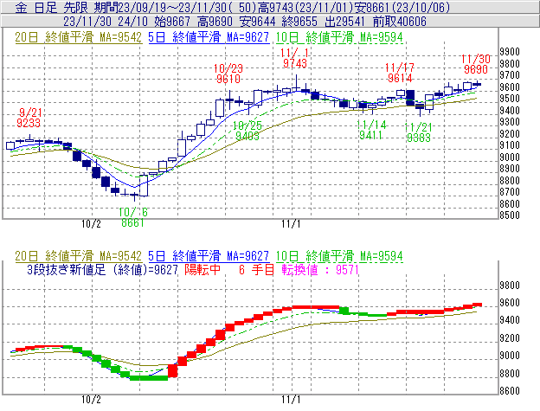The height and width of the screenshot is (411, 540).
Task: Click the 10/23 9610 high annotation
Action: [228, 74]
